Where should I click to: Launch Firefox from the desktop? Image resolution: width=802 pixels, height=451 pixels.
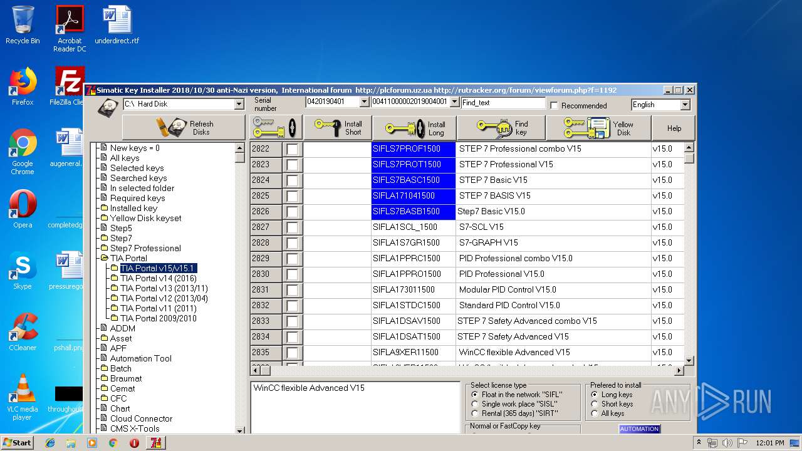(23, 86)
